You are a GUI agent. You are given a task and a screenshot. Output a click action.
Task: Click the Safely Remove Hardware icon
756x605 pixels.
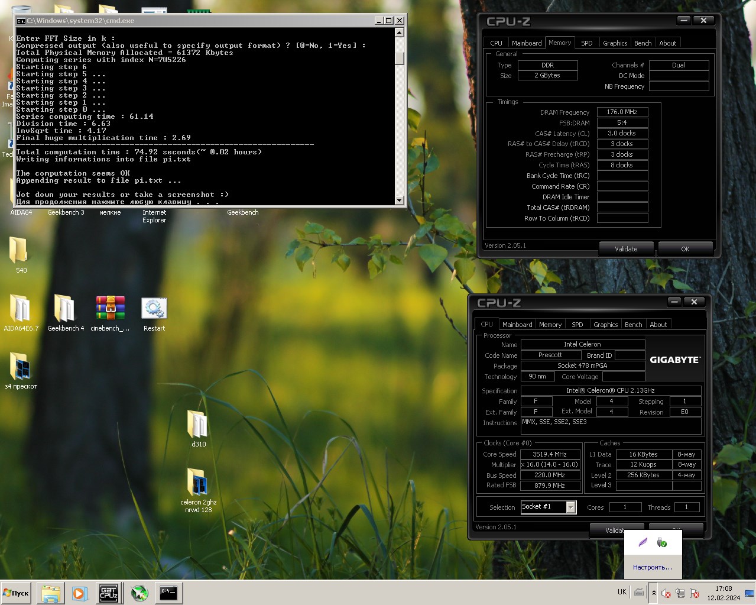[662, 542]
